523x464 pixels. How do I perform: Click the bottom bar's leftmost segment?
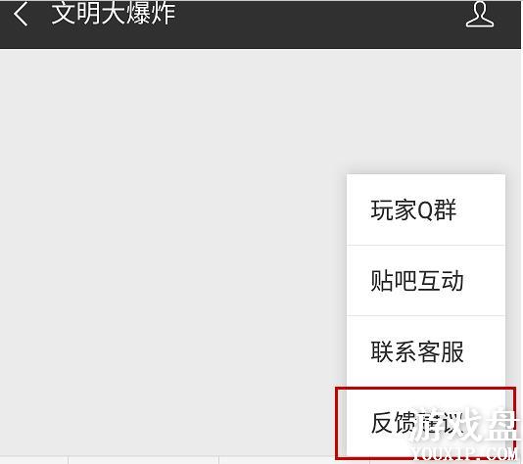pyautogui.click(x=33, y=460)
